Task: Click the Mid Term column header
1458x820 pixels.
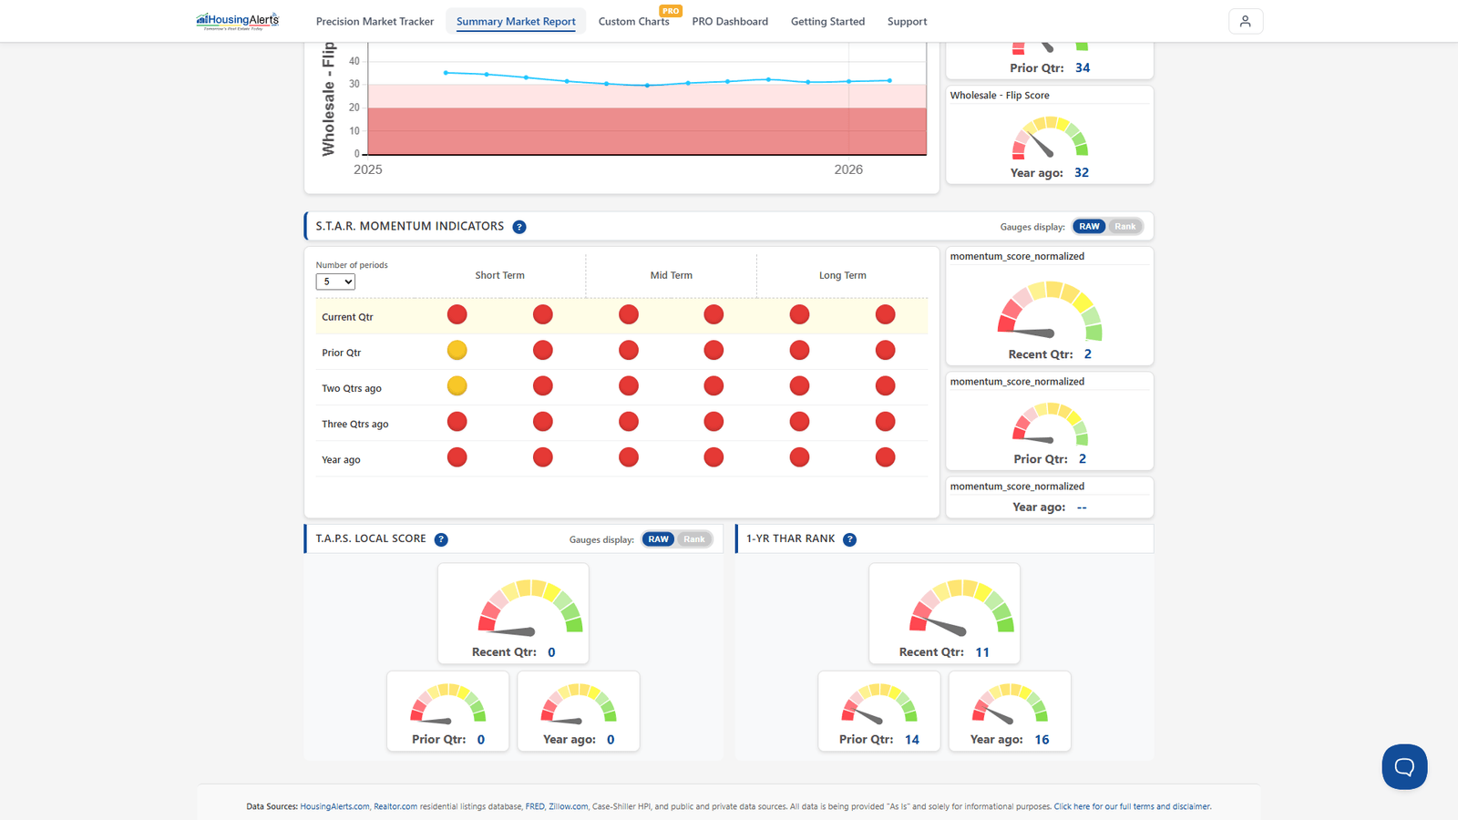Action: [x=672, y=275]
